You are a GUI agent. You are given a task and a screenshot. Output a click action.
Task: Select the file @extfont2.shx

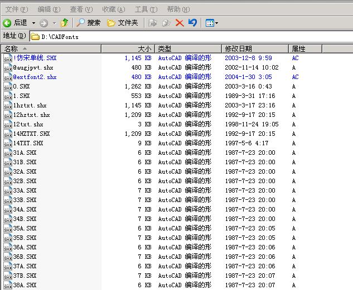tap(35, 77)
